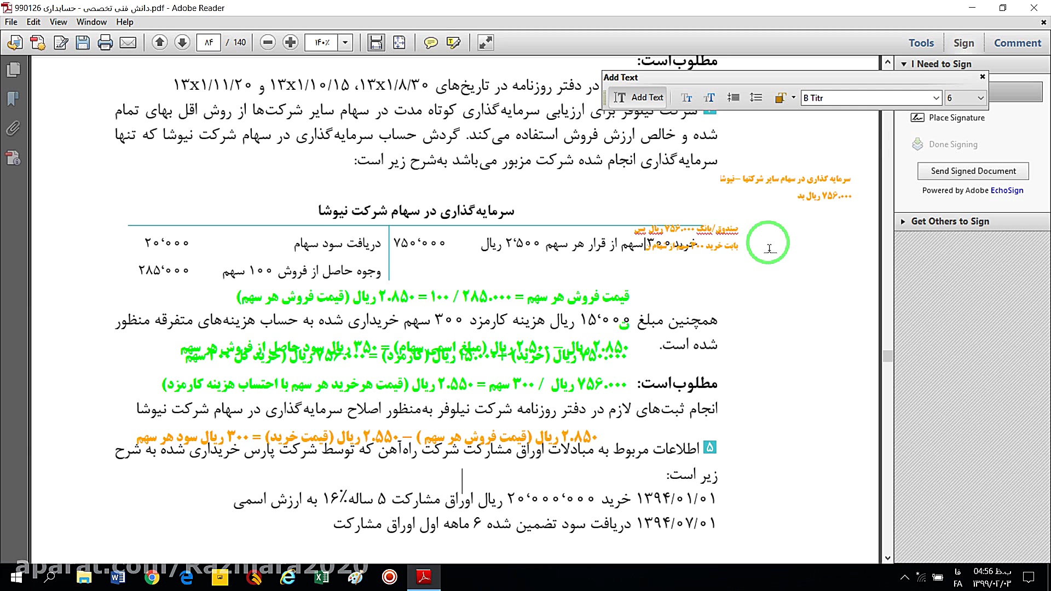Open the attachments paperclip panel

pos(13,129)
